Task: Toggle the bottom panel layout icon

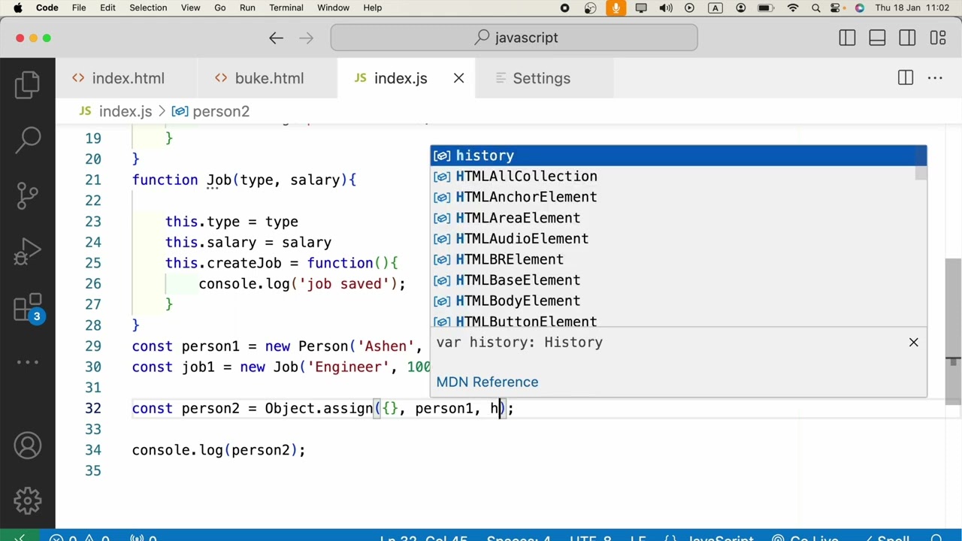Action: pos(877,38)
